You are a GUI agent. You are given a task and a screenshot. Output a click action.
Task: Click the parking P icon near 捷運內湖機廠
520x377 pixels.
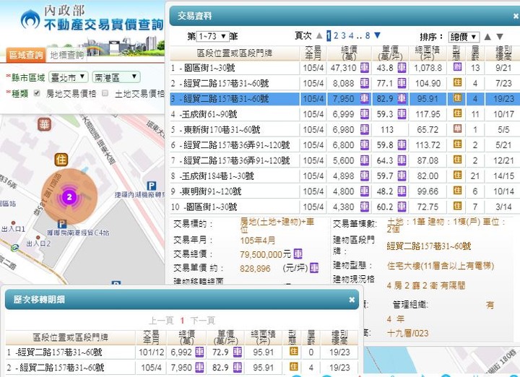151,186
